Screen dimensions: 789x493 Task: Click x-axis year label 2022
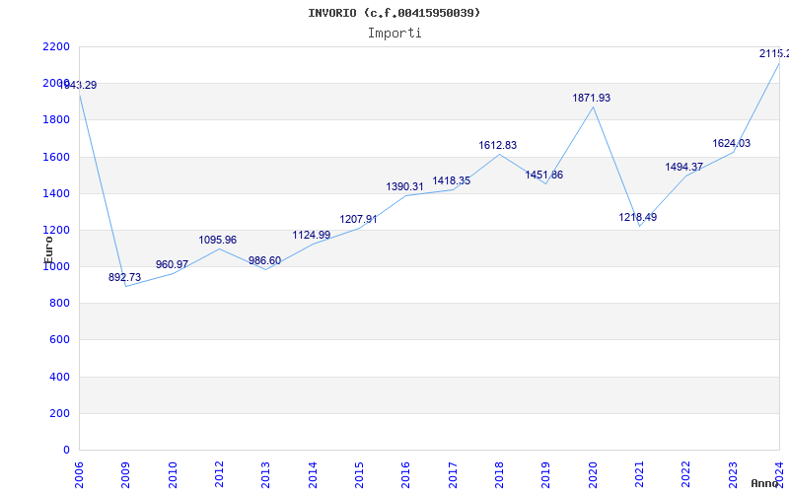(686, 475)
